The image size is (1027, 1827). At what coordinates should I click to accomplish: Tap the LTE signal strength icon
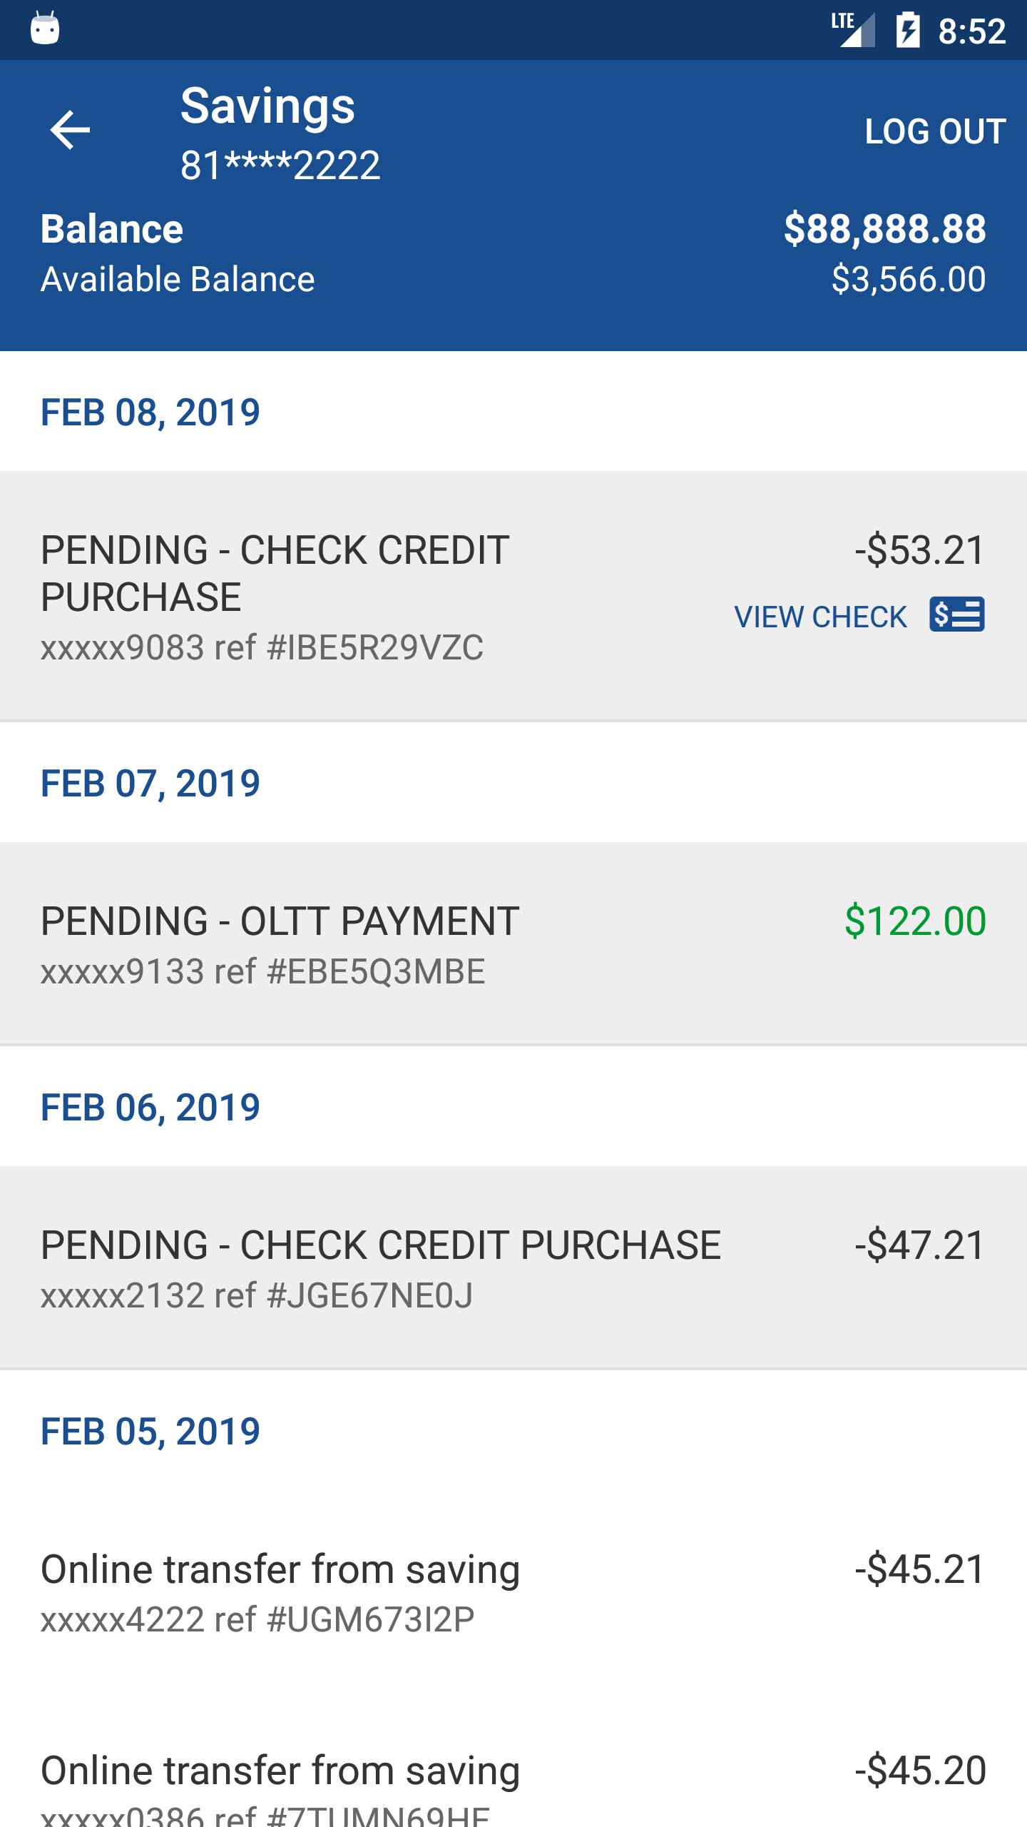[853, 30]
